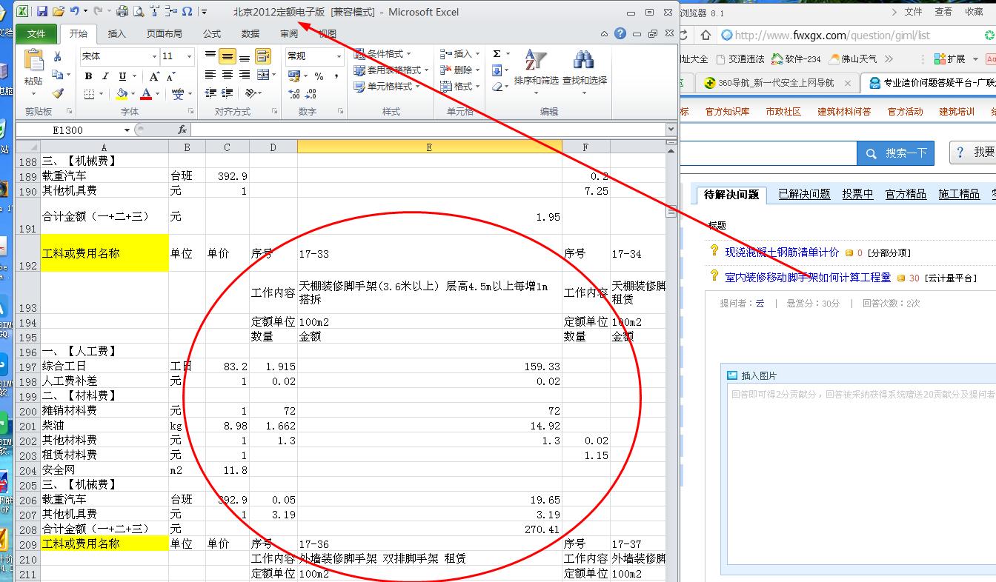Toggle wrap text in alignment group
The image size is (996, 582).
coord(262,56)
